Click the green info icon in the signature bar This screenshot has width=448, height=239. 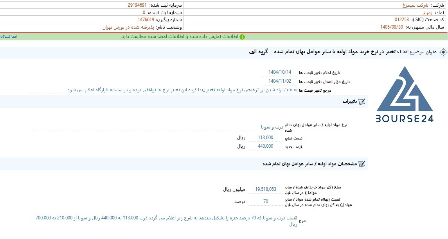242,37
